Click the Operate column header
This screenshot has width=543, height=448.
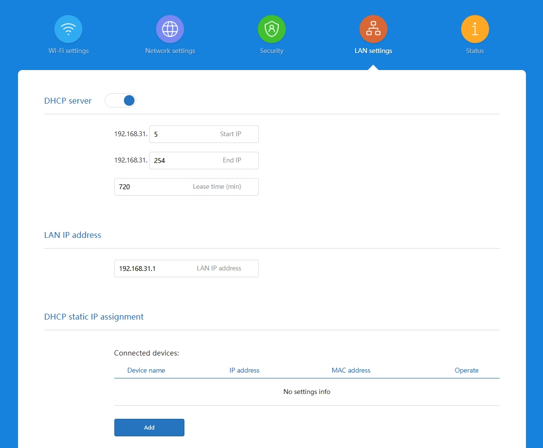pyautogui.click(x=467, y=370)
